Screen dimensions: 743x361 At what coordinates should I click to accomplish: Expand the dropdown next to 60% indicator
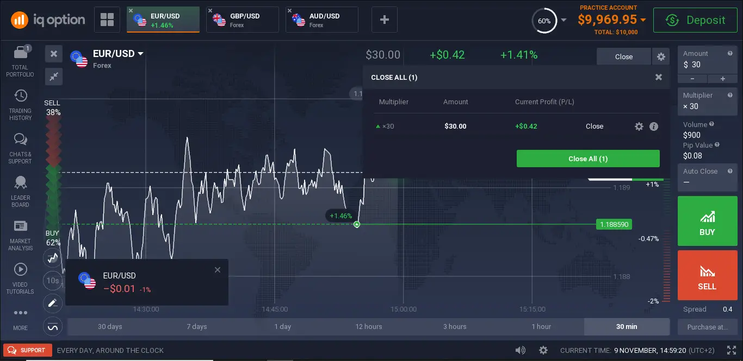(x=564, y=21)
